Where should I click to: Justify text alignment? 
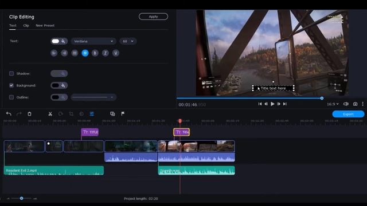click(x=75, y=53)
